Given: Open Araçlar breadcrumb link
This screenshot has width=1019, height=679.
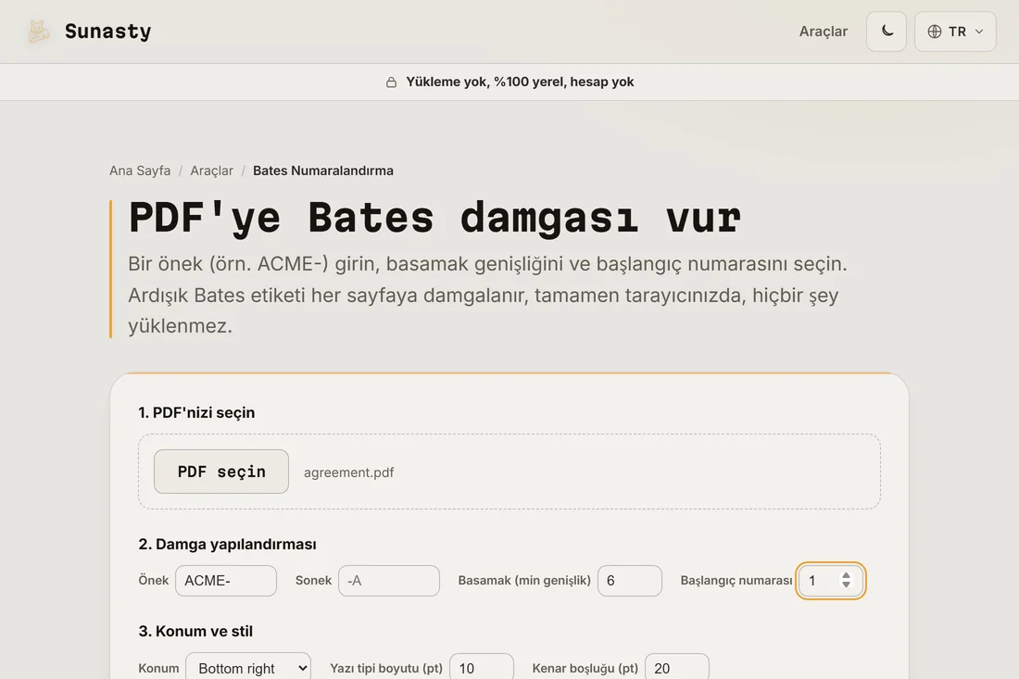Looking at the screenshot, I should [212, 170].
